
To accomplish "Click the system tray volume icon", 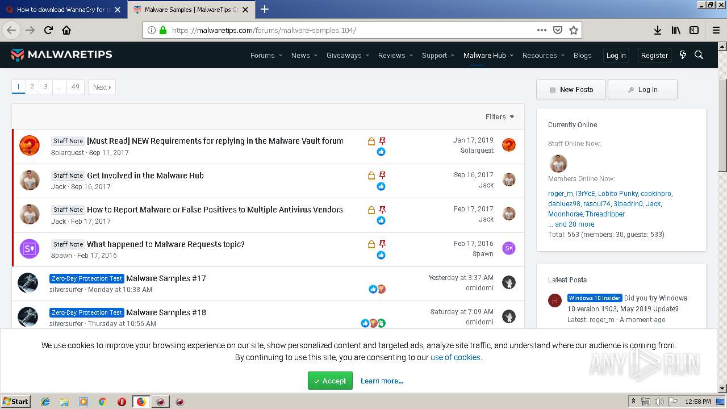I will tap(659, 402).
